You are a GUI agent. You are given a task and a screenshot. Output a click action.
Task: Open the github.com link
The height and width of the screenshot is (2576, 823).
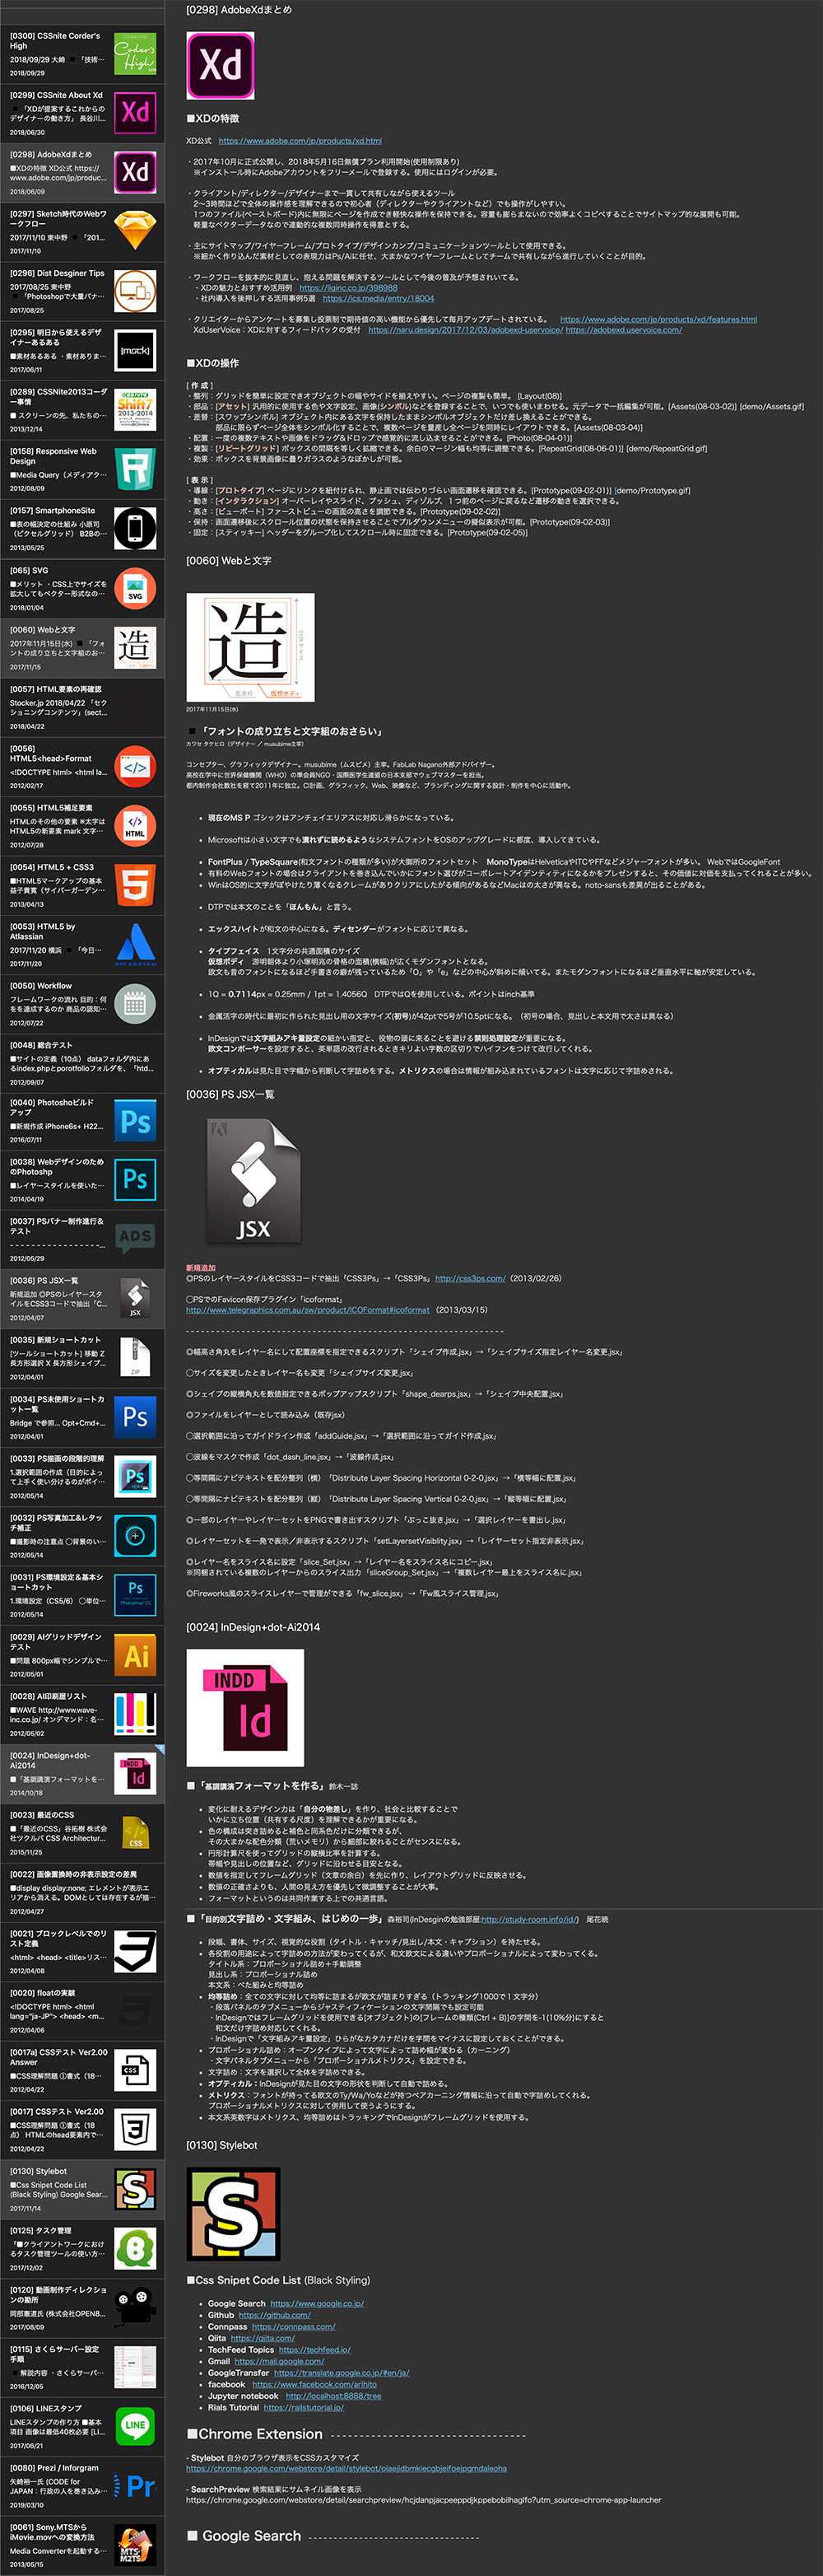275,2316
